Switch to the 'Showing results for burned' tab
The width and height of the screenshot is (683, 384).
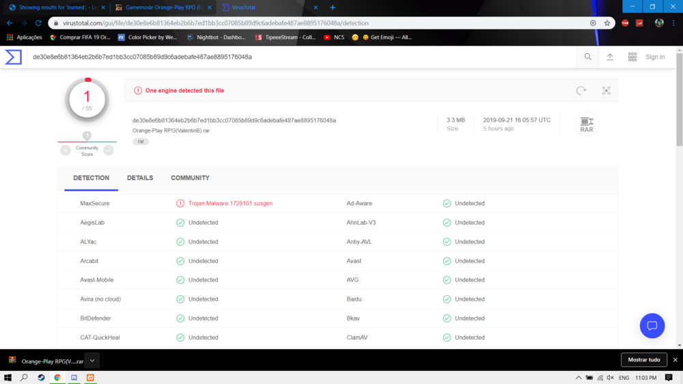[57, 8]
